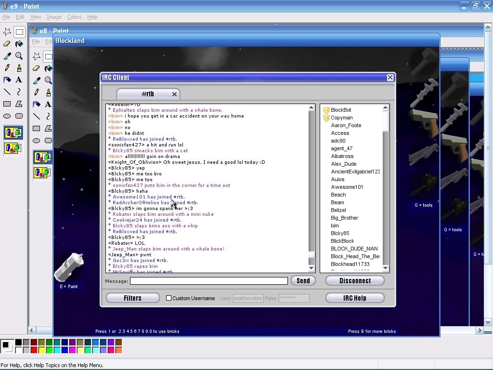493x370 pixels.
Task: Click user list scrollbar down arrow
Action: tap(386, 268)
